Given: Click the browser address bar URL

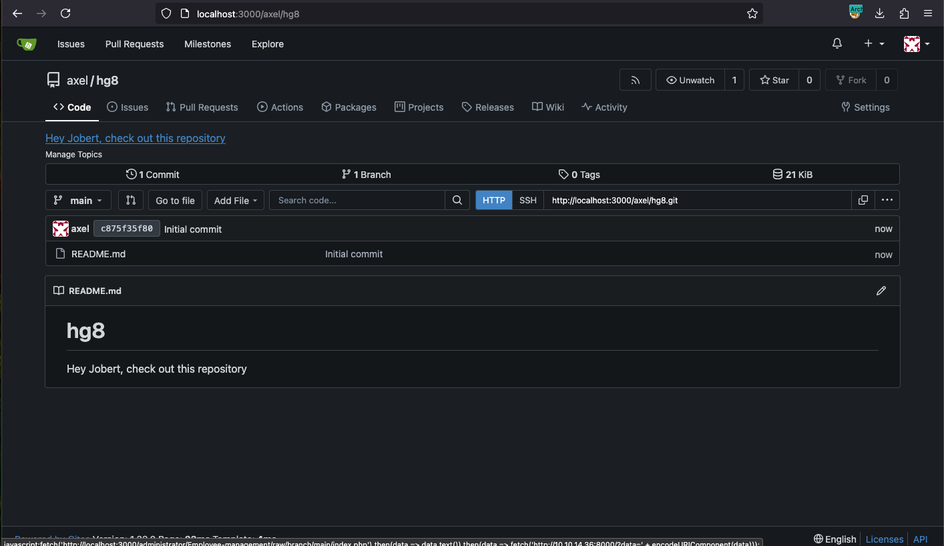Looking at the screenshot, I should point(248,13).
